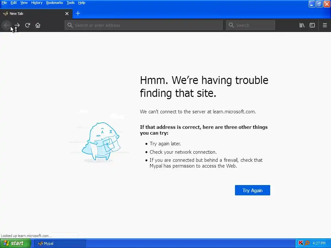Click the 'We can't connect to the server' line
The width and height of the screenshot is (331, 248).
198,111
